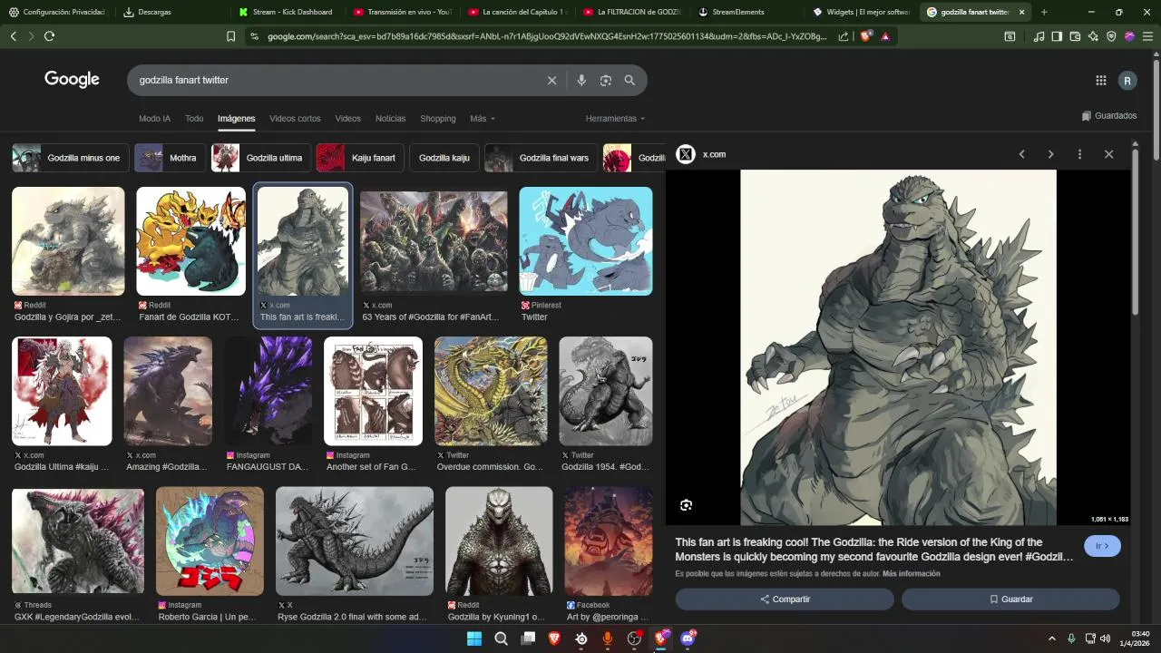Share this page from address bar
The width and height of the screenshot is (1161, 653).
844,36
